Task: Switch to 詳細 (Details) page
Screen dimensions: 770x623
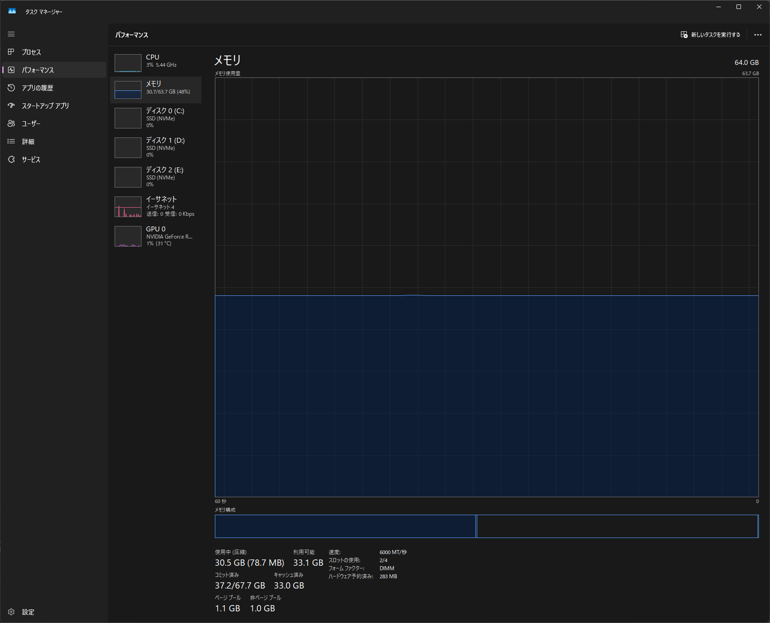Action: click(x=28, y=141)
